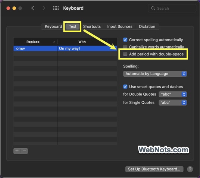Click the magnifying glass search icon
200x178 pixels.
point(153,8)
